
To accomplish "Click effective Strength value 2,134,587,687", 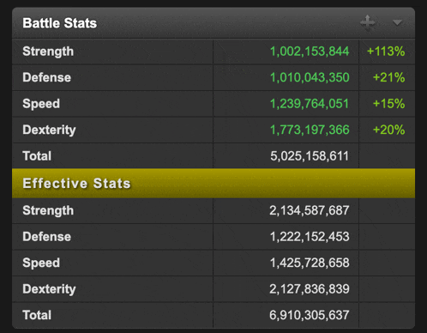I will tap(310, 211).
